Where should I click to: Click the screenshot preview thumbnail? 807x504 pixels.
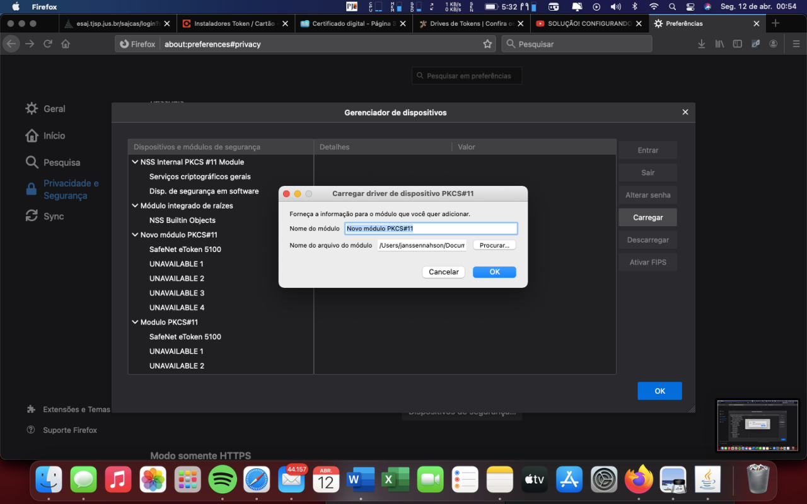click(x=758, y=425)
